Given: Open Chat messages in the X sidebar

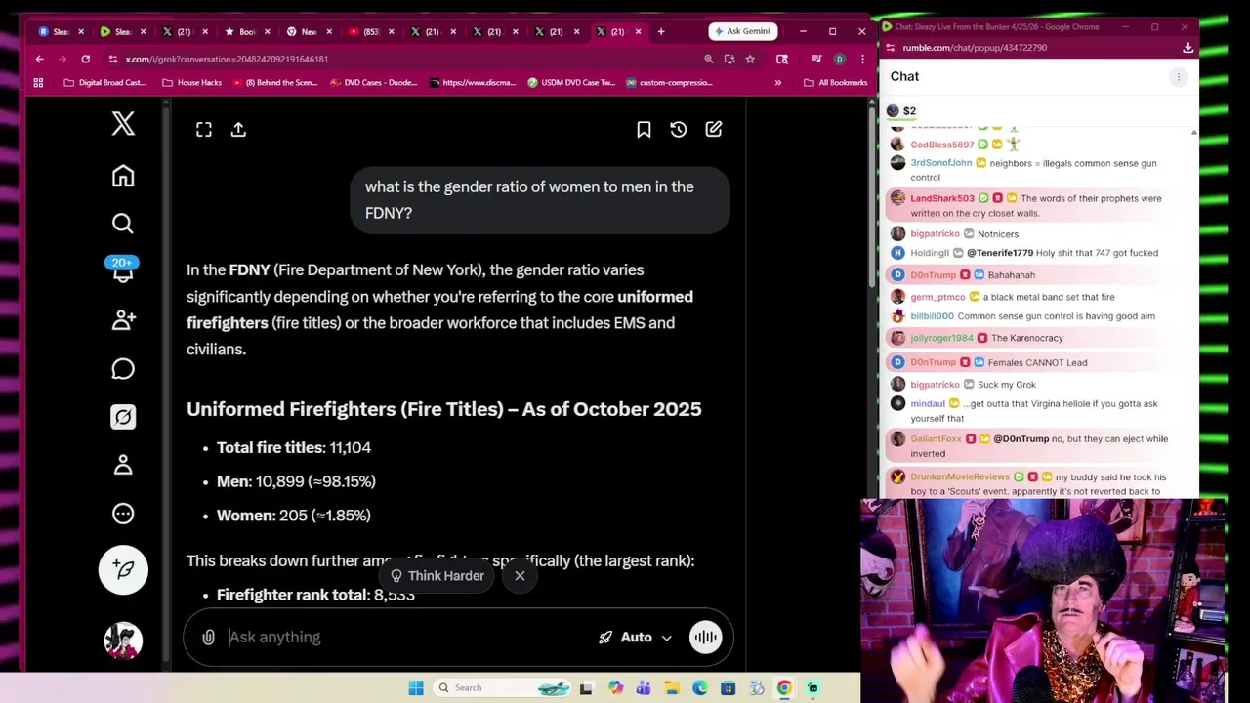Looking at the screenshot, I should click(x=123, y=369).
